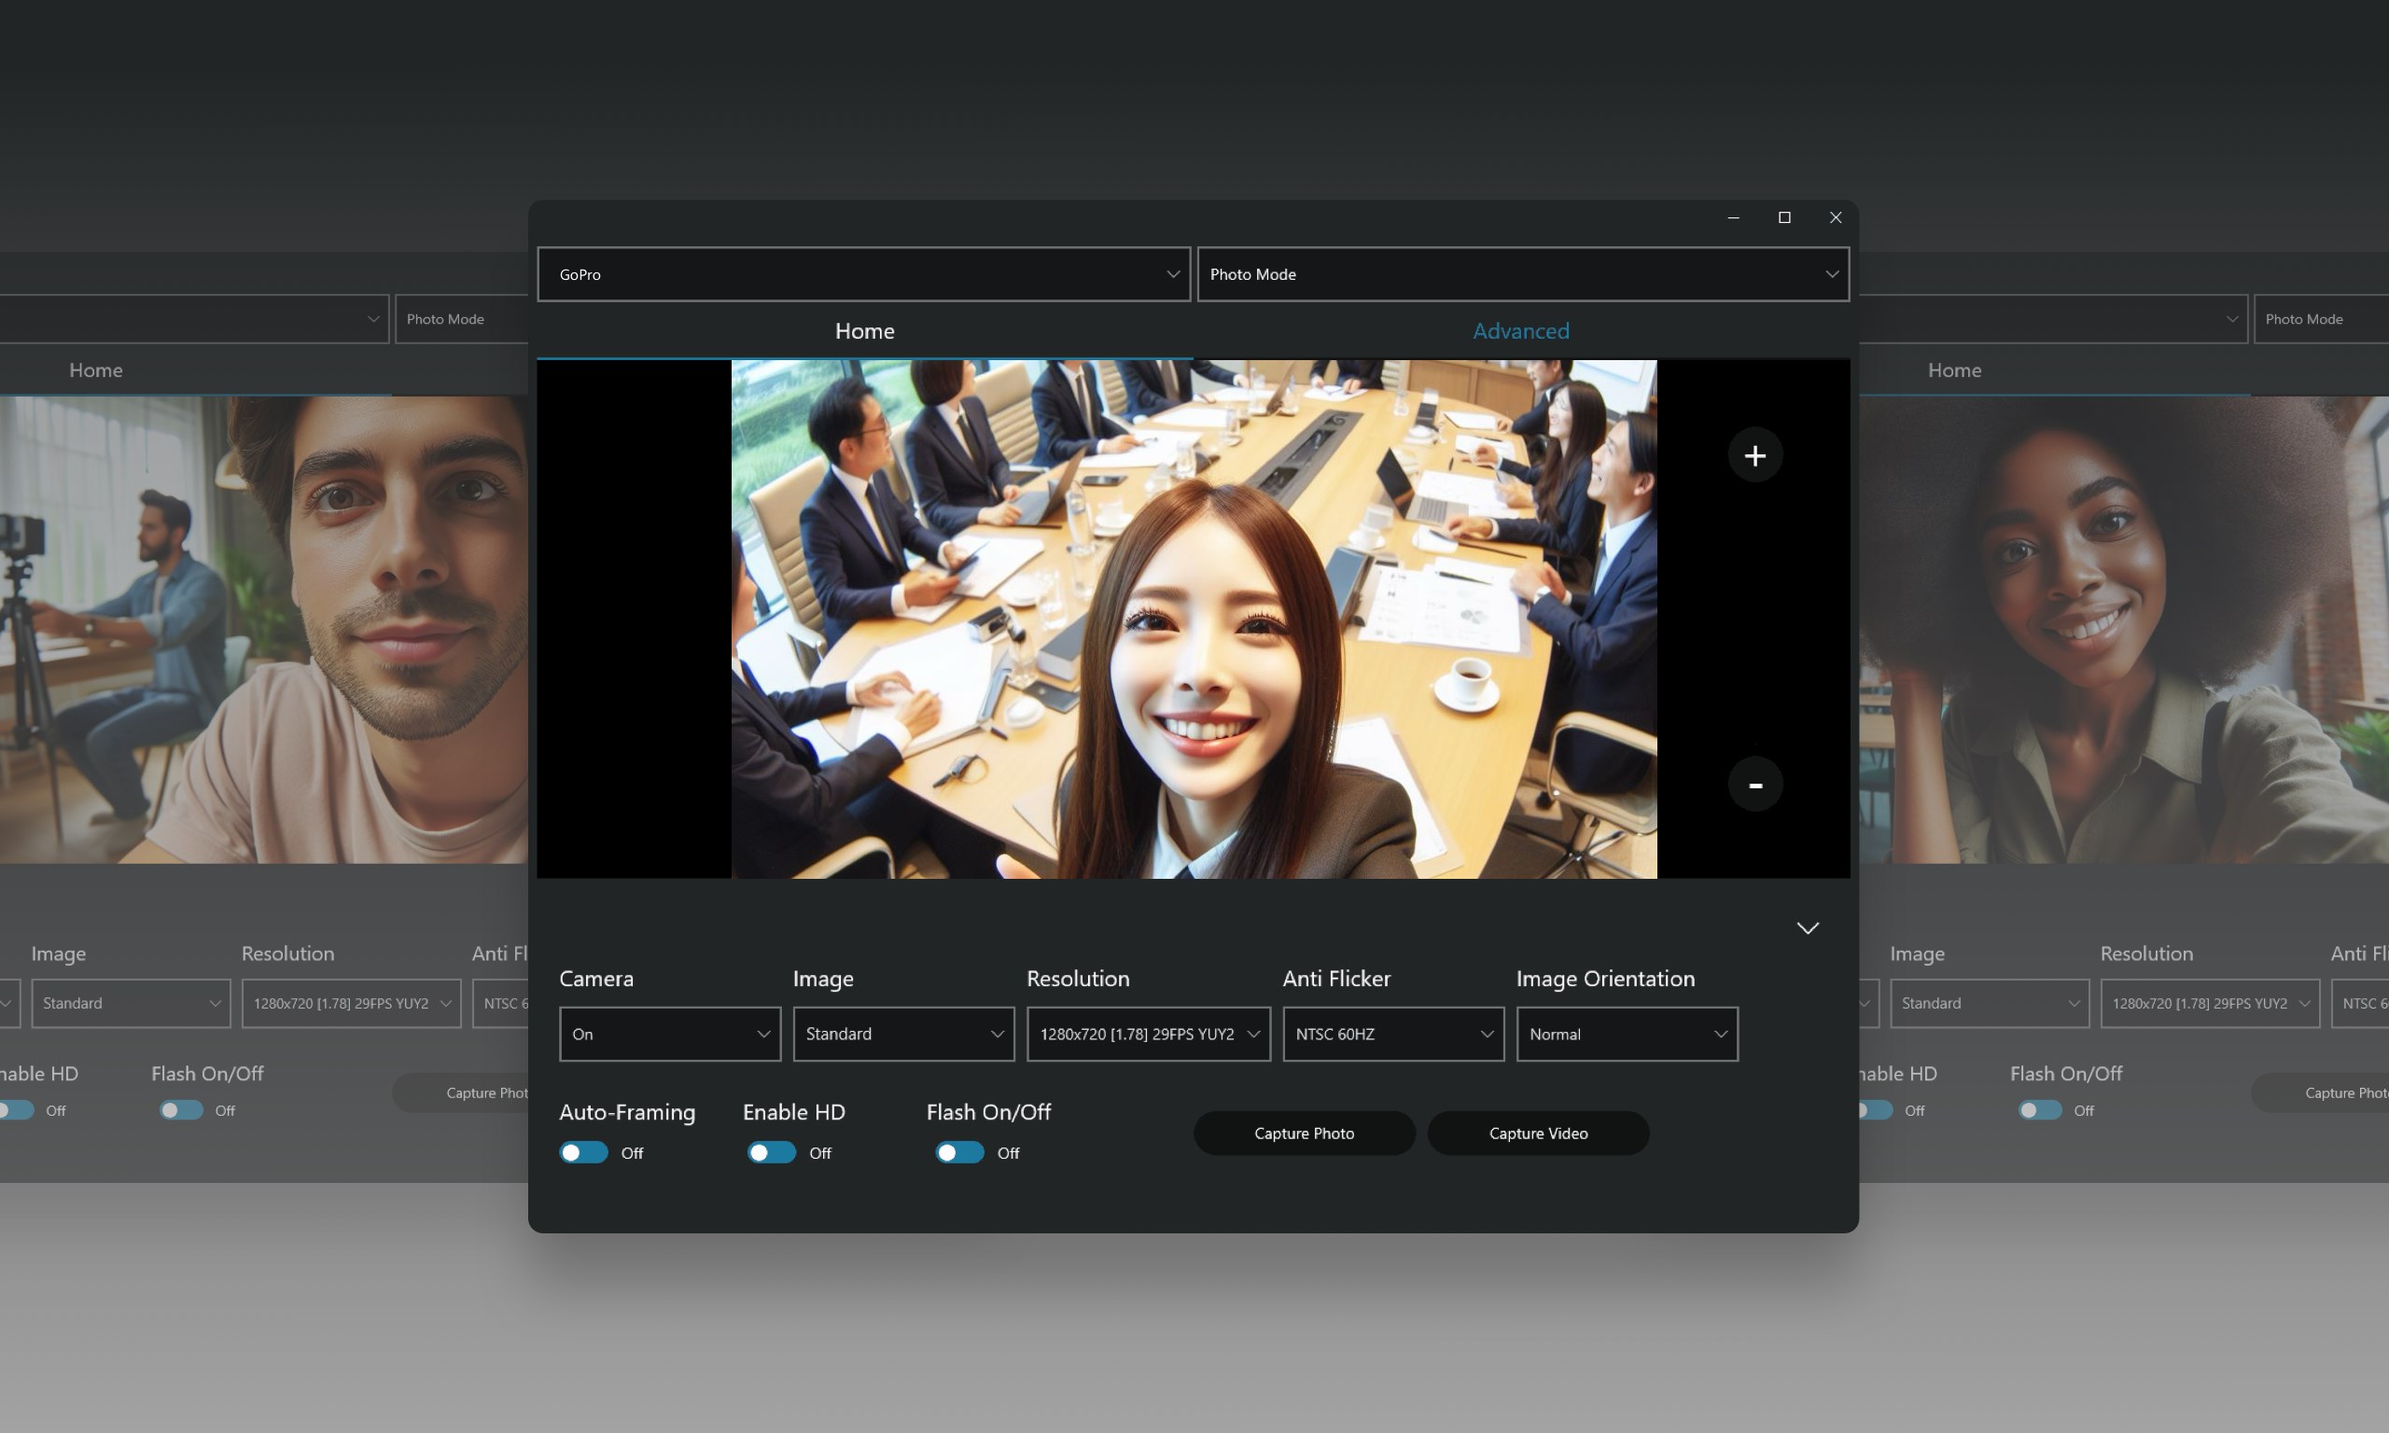
Task: Collapse the settings panel with the chevron
Action: tap(1807, 928)
